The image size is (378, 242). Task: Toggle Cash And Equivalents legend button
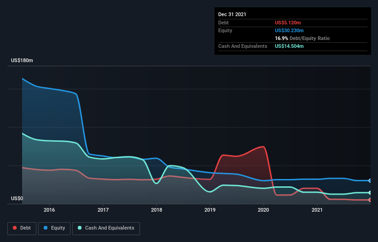(106, 228)
